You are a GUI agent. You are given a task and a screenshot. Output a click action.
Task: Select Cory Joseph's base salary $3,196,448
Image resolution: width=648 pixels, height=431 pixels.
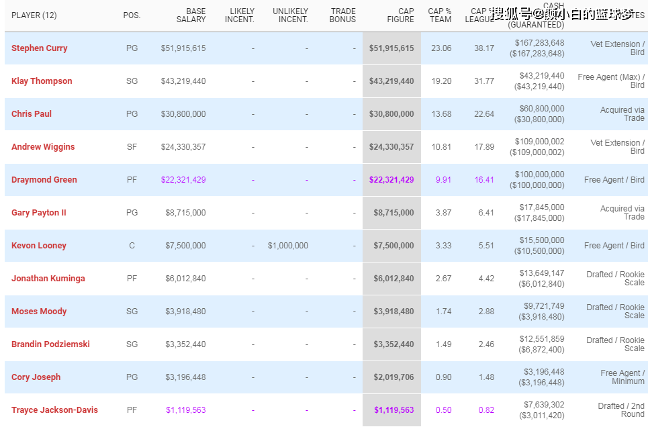click(185, 377)
